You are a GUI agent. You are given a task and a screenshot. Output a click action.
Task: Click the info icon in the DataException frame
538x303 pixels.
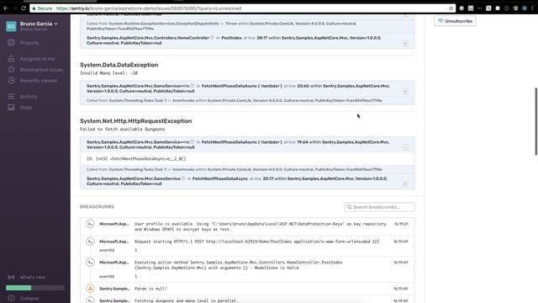[193, 86]
